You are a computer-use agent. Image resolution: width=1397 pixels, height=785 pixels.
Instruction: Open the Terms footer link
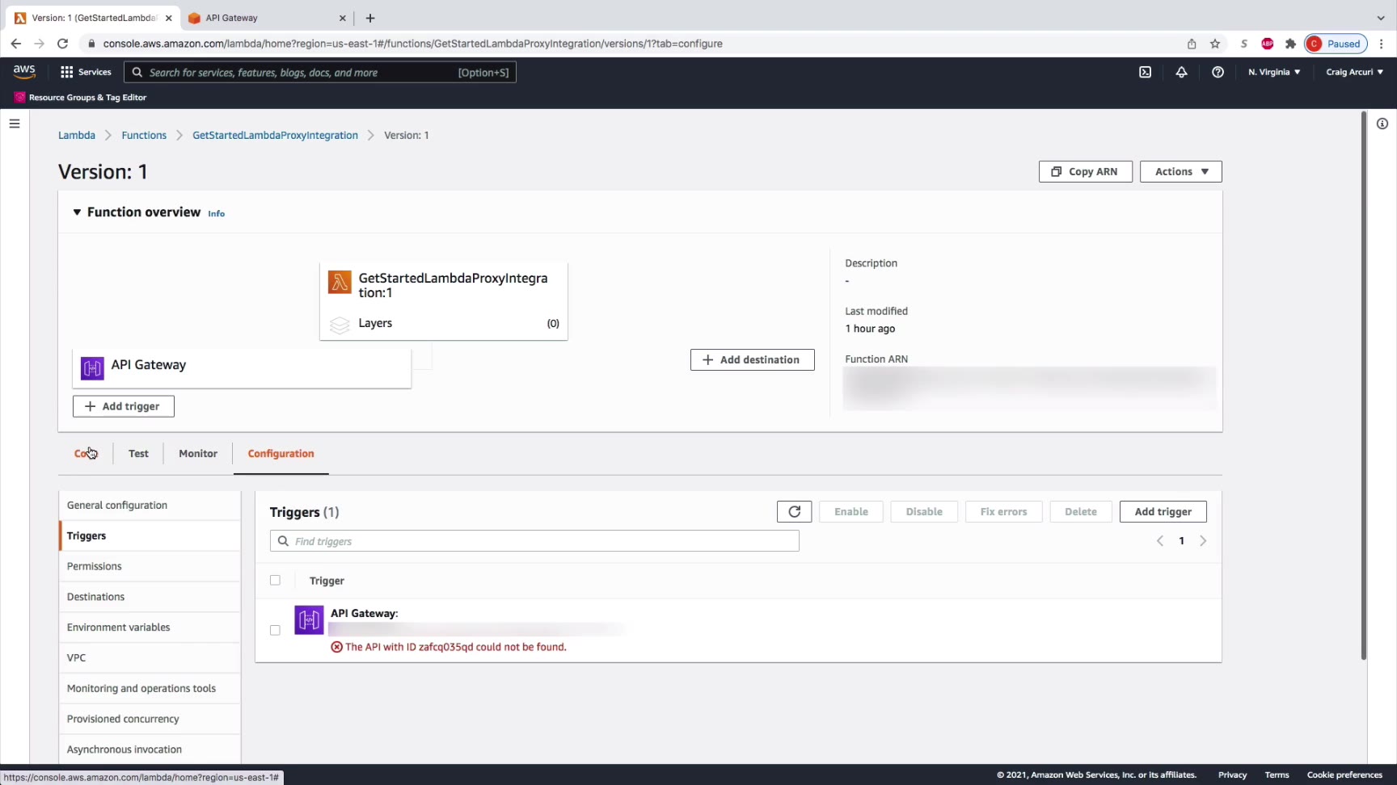1277,775
